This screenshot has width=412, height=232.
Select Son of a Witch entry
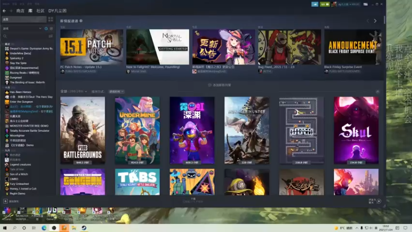click(x=16, y=174)
